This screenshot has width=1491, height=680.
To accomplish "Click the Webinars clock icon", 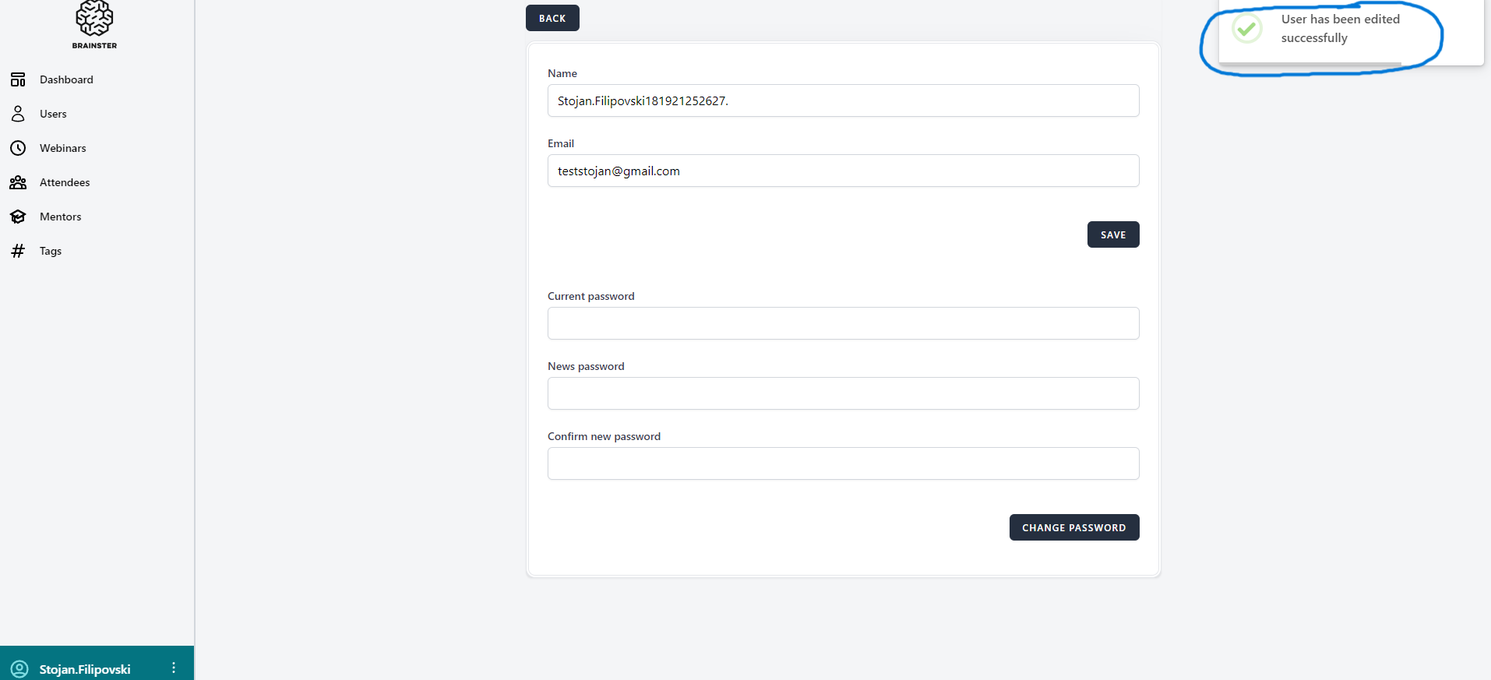I will 18,148.
